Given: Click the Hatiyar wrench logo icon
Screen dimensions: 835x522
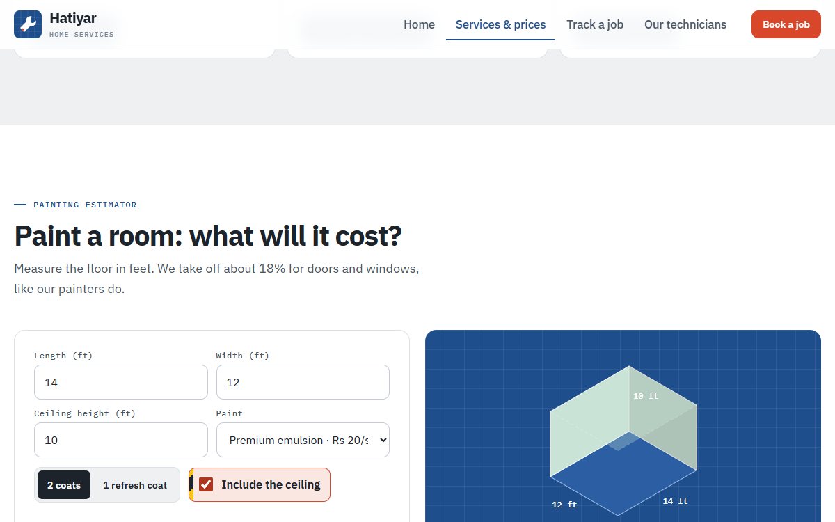Looking at the screenshot, I should [28, 24].
